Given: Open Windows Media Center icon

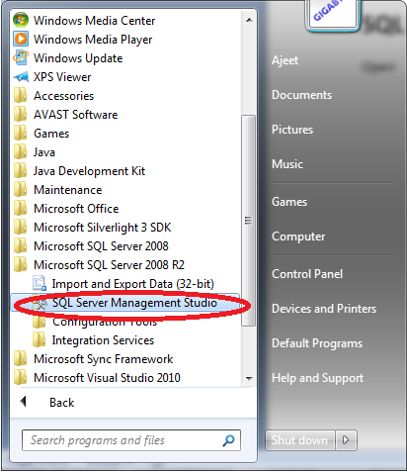Looking at the screenshot, I should (21, 21).
